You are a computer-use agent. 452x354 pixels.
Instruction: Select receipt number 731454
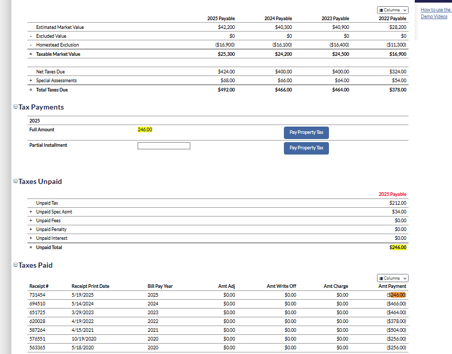coord(38,295)
